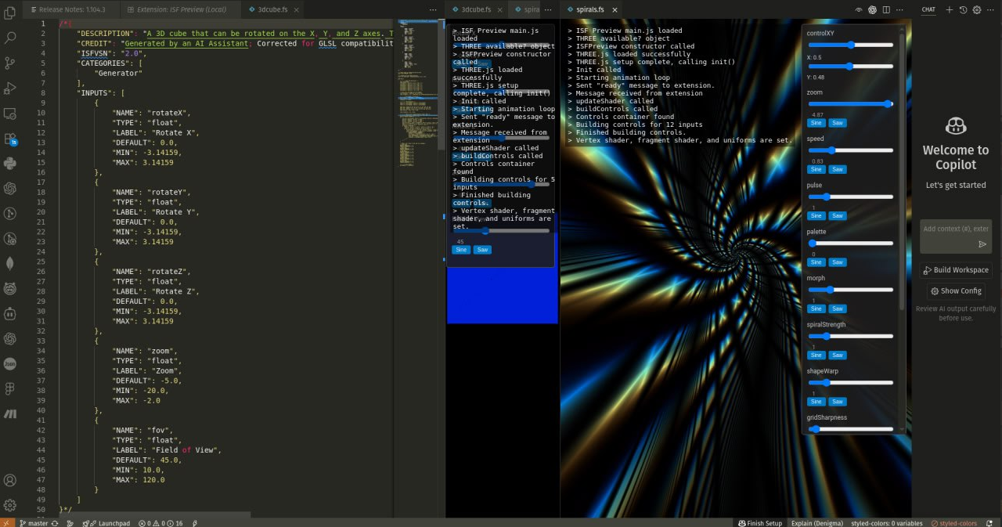Image resolution: width=1002 pixels, height=527 pixels.
Task: Switch to Release Notes: 1.104.3 tab
Action: pos(72,9)
